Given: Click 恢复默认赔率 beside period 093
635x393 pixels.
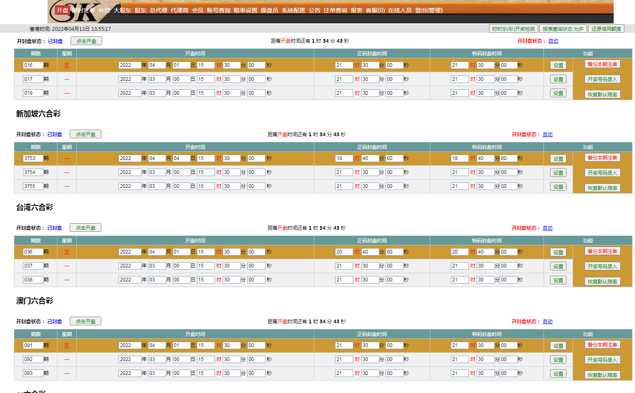Looking at the screenshot, I should [x=602, y=375].
